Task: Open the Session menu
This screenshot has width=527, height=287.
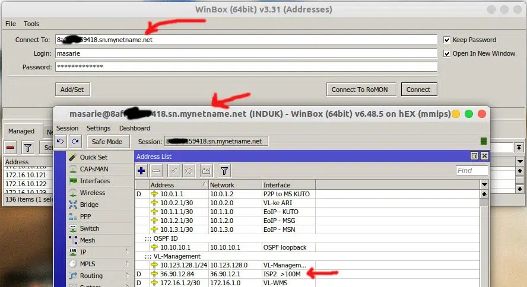Action: coord(67,128)
